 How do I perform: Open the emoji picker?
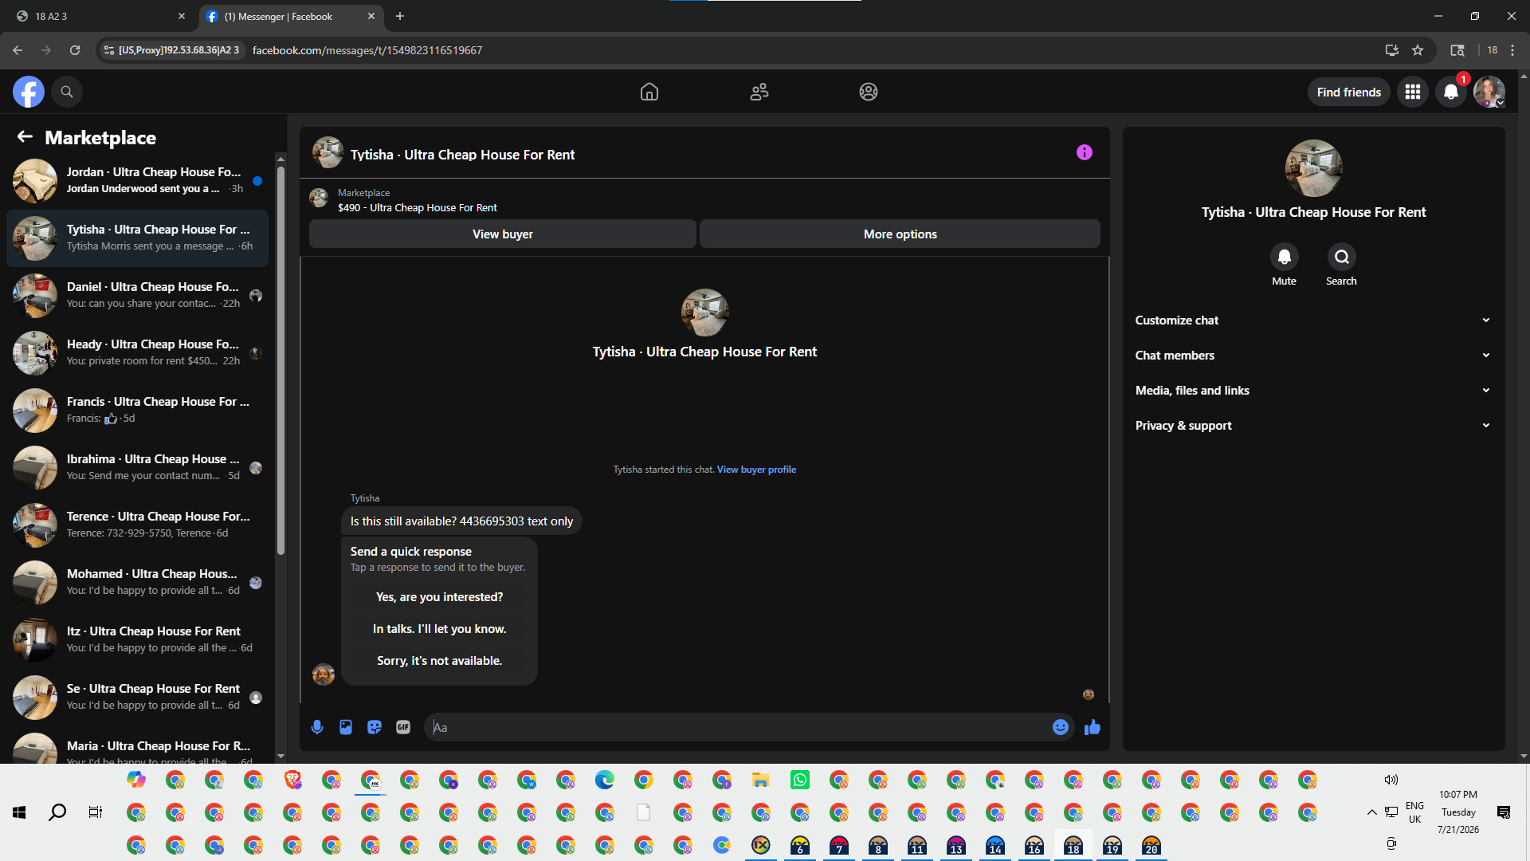pyautogui.click(x=1061, y=727)
